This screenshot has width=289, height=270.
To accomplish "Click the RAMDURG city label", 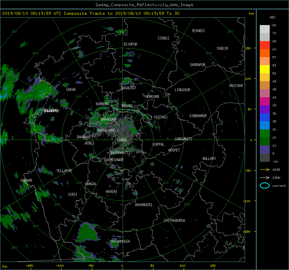I will [102, 104].
